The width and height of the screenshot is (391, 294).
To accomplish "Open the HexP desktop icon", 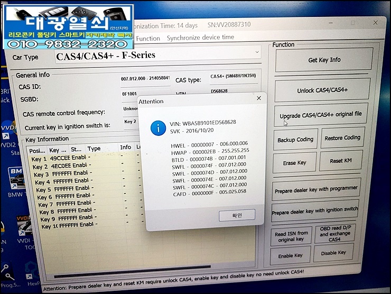I will tap(32, 273).
